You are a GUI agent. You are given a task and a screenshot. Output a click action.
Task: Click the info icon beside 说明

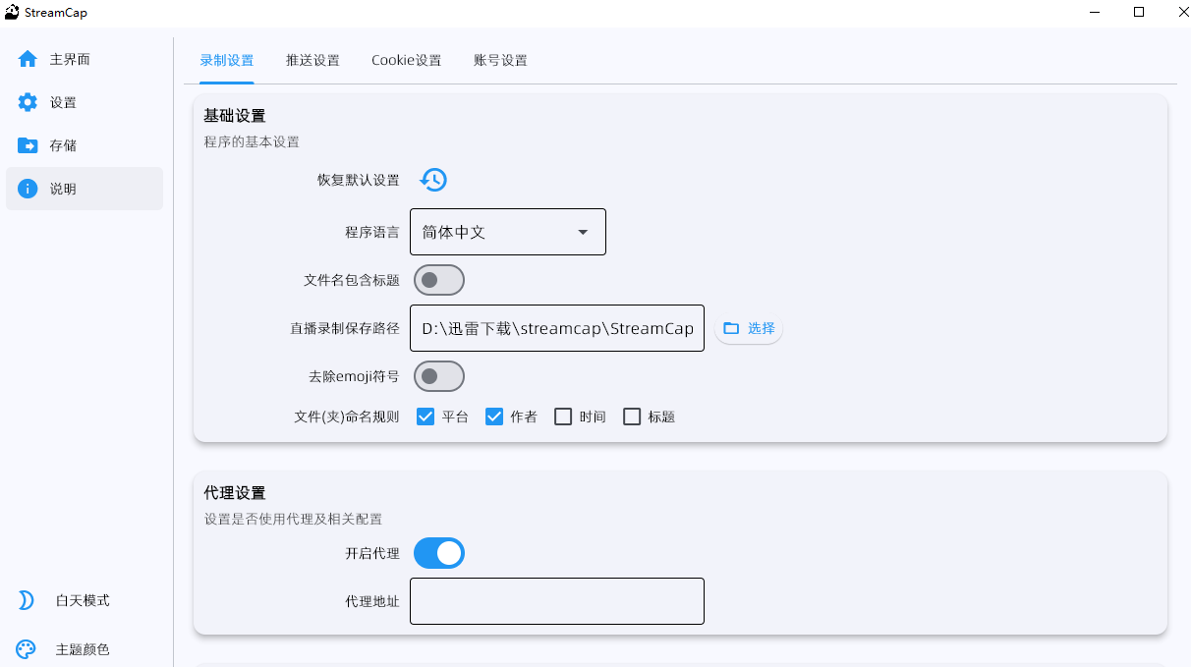click(28, 189)
